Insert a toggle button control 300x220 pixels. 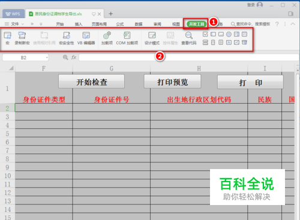click(205, 43)
